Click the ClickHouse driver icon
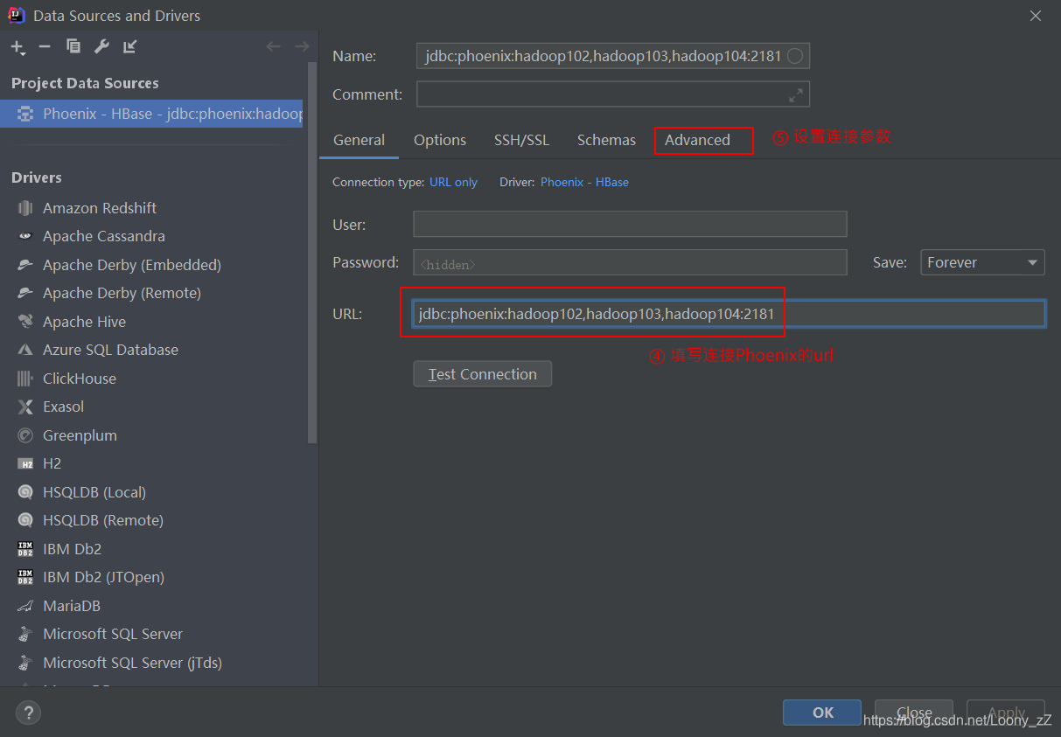 pyautogui.click(x=25, y=379)
